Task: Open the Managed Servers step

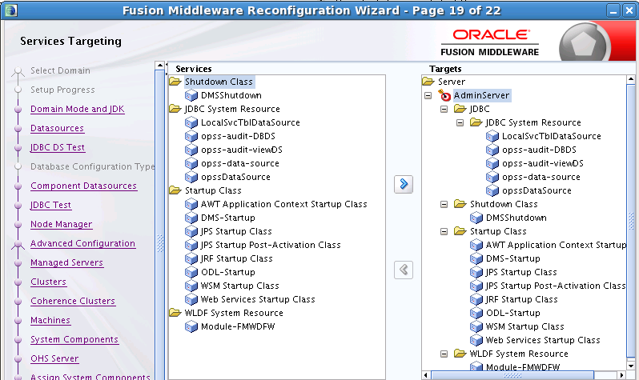Action: point(66,262)
